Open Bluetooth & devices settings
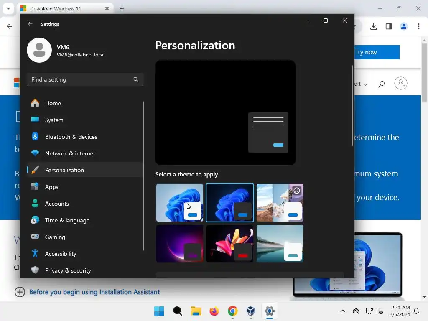This screenshot has height=321, width=428. [84, 137]
